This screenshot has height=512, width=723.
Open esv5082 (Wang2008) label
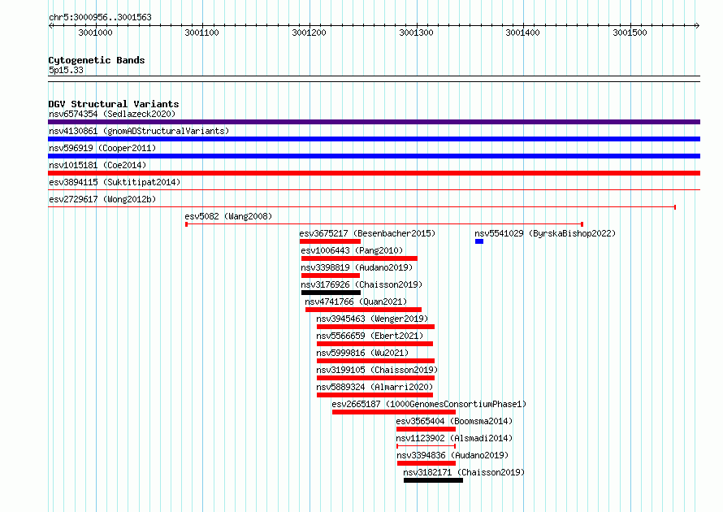(228, 216)
